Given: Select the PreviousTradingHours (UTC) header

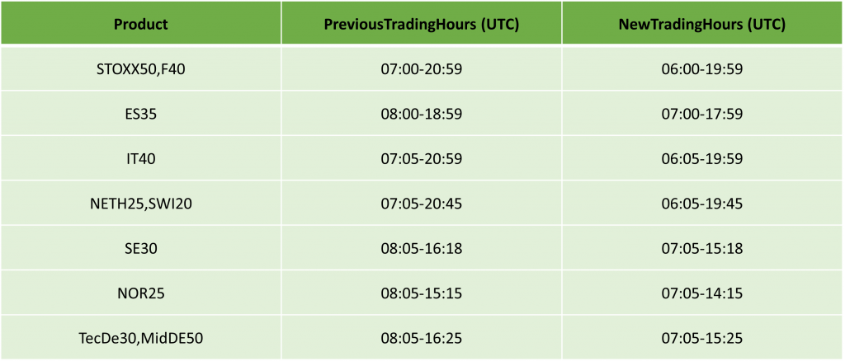Looking at the screenshot, I should 422,22.
